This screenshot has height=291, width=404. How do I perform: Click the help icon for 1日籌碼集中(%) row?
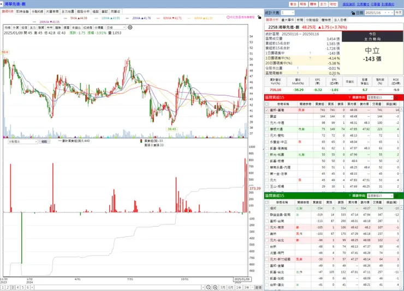coord(310,58)
